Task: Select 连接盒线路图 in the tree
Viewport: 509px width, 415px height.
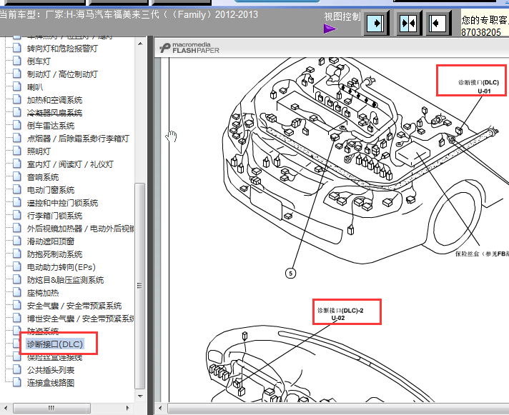Action: click(51, 383)
